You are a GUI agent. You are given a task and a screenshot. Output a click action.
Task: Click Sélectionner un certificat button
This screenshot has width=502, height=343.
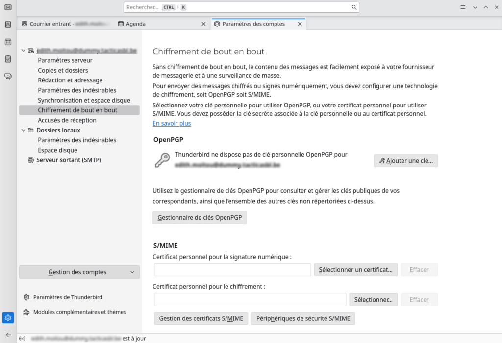(x=356, y=270)
